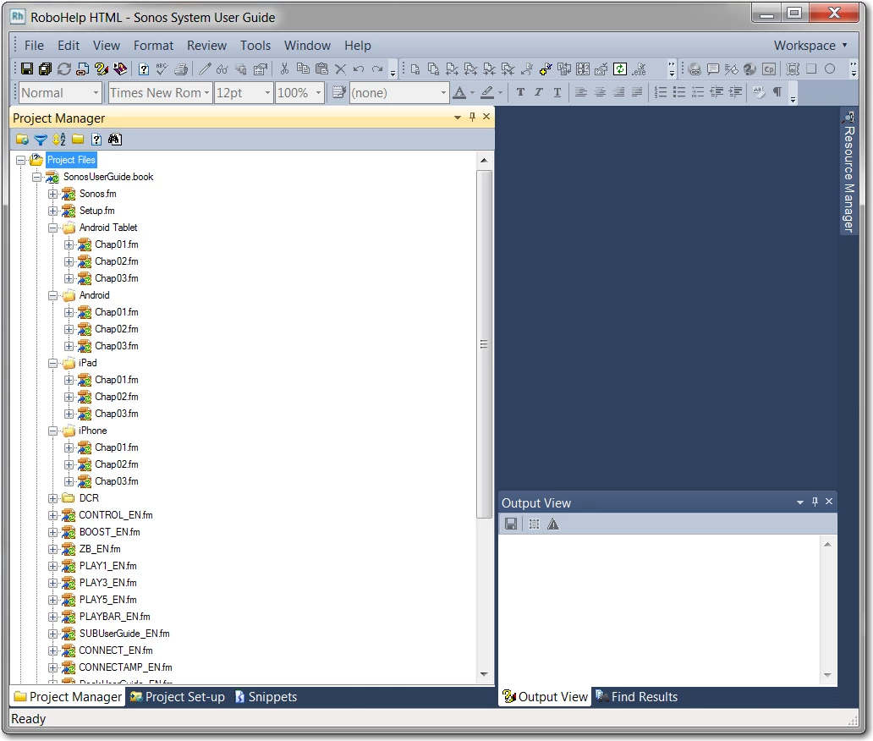Click the font color A button
The height and width of the screenshot is (741, 873).
click(x=460, y=92)
